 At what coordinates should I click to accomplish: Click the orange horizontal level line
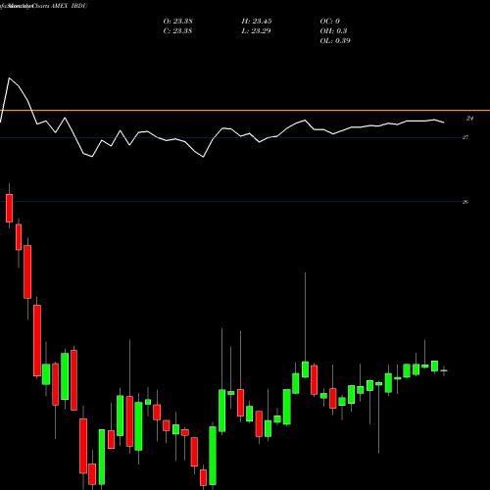coord(245,111)
